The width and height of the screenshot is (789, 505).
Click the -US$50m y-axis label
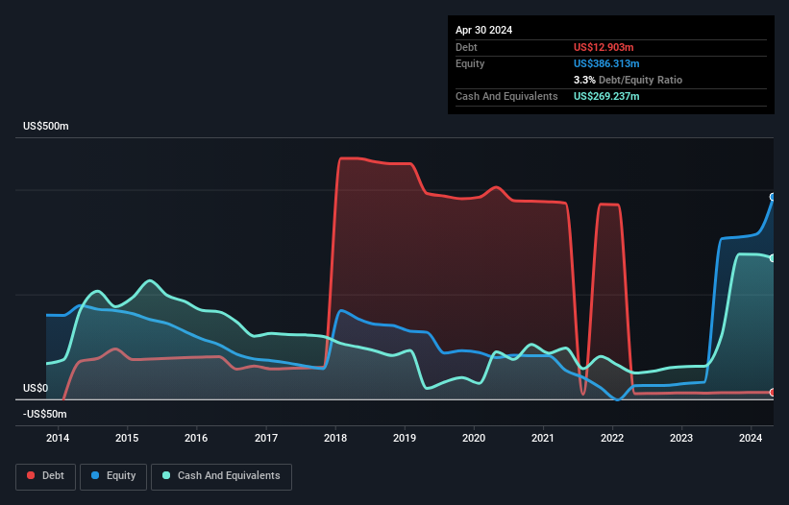tap(45, 414)
